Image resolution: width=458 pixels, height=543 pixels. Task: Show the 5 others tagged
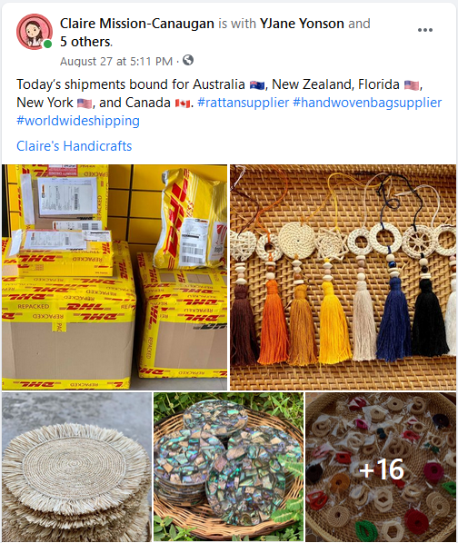tap(85, 42)
